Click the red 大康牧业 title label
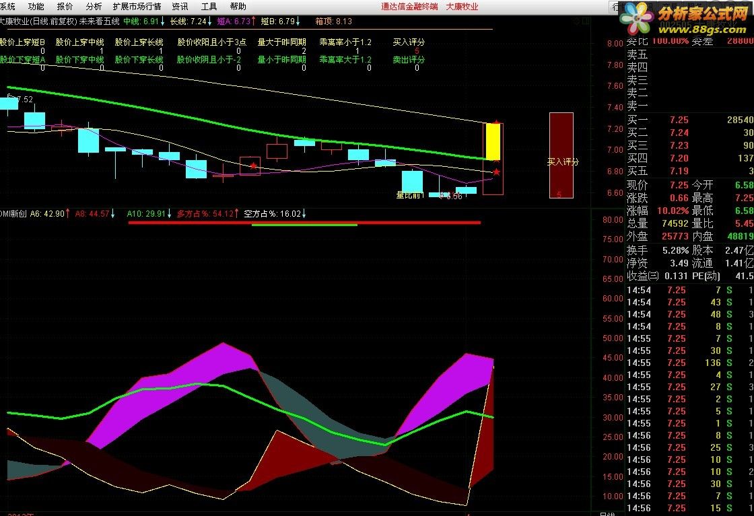This screenshot has width=754, height=516. click(x=462, y=6)
